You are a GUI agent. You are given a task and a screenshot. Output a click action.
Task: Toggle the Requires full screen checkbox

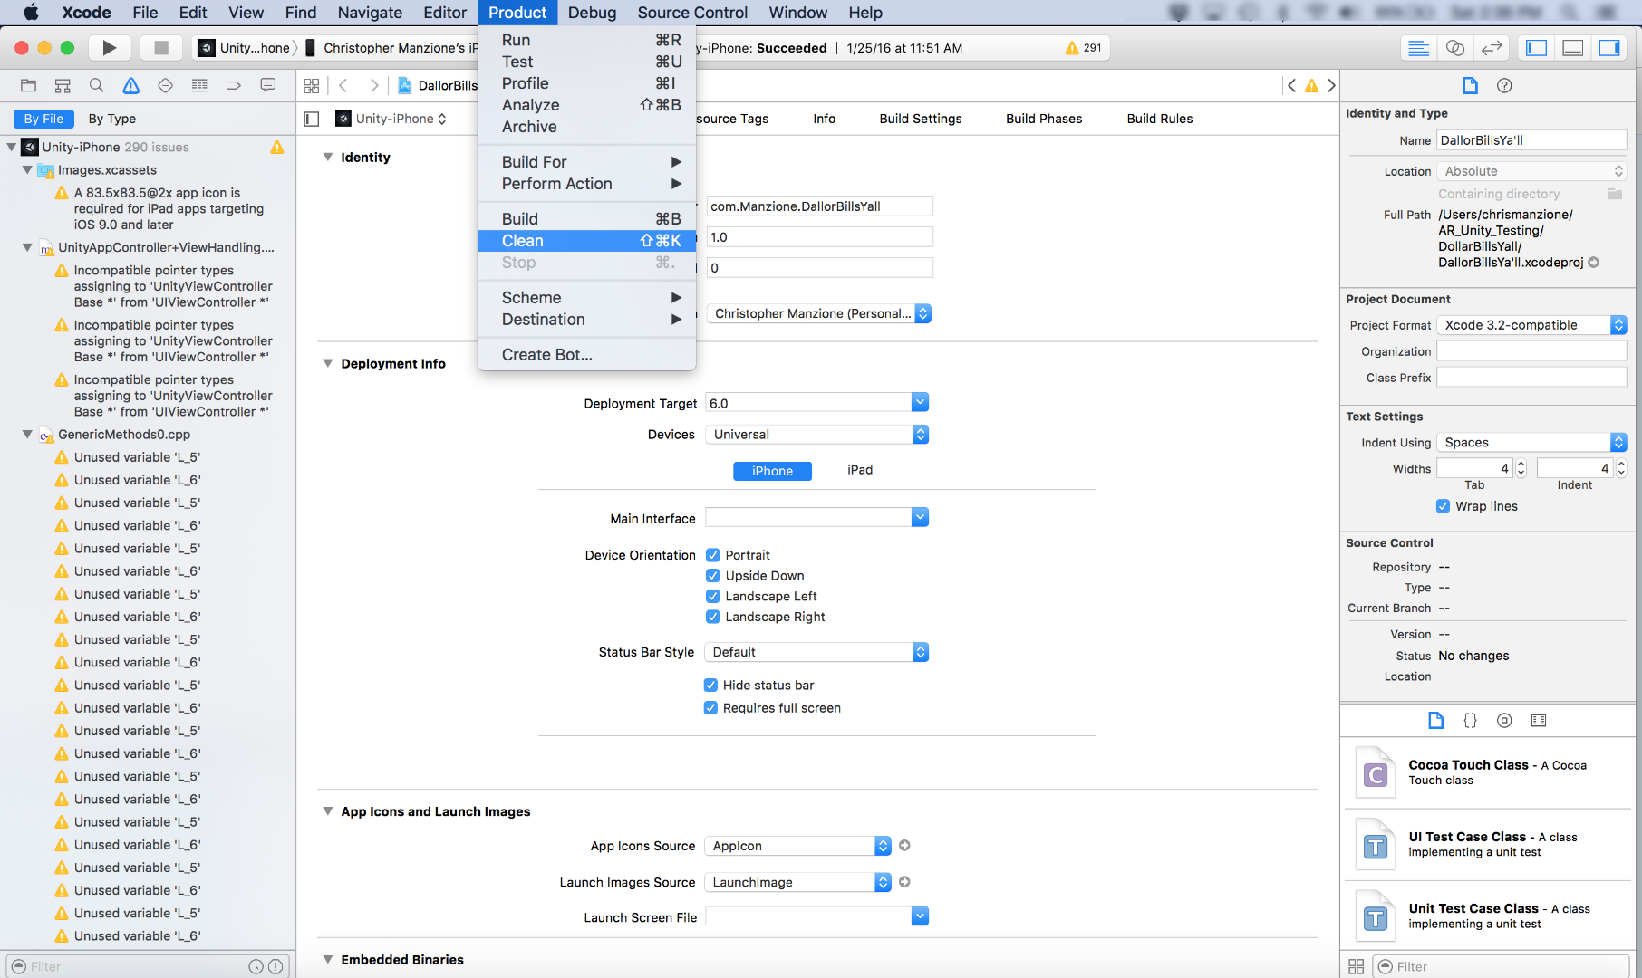[710, 708]
